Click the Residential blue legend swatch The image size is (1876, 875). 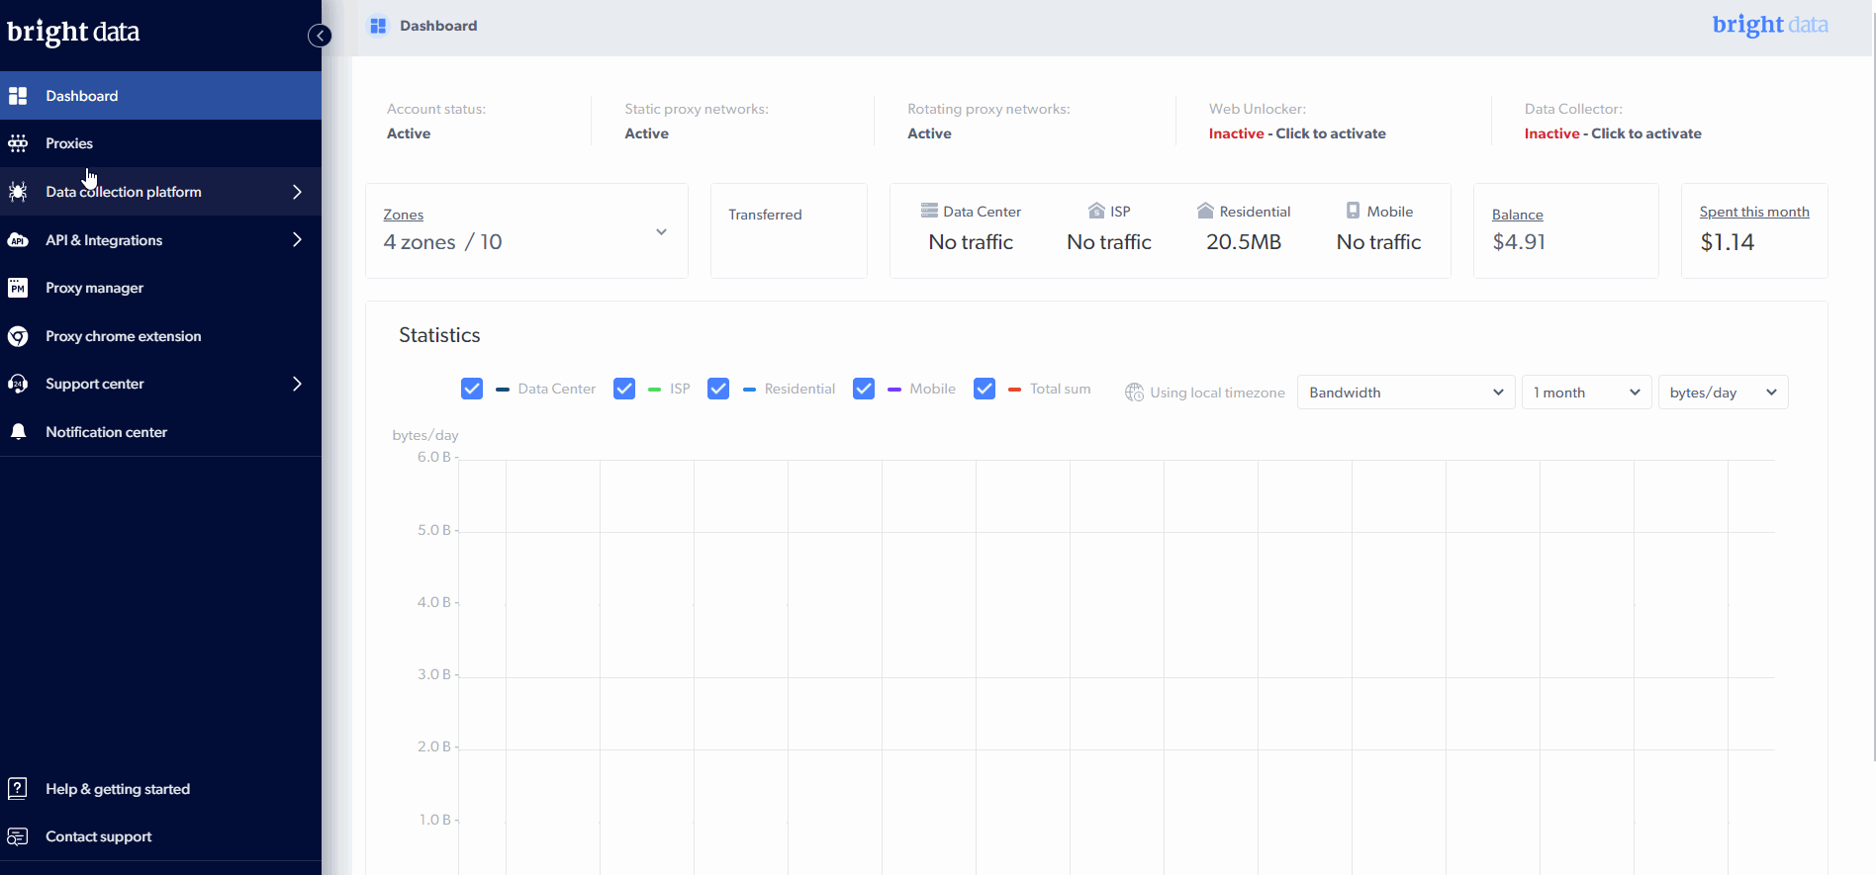pyautogui.click(x=749, y=390)
